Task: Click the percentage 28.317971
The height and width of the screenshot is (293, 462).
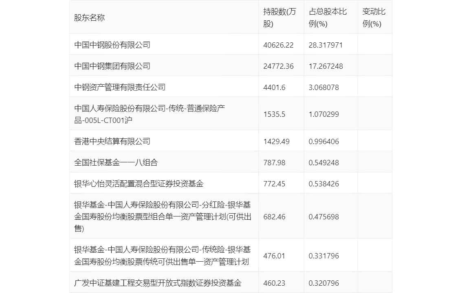Action: coord(326,45)
